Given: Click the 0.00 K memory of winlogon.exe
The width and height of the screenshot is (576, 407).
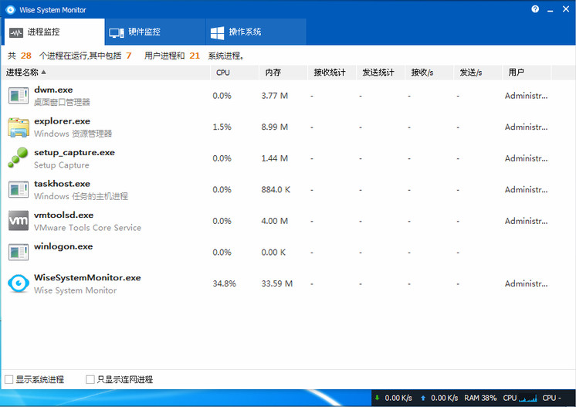Looking at the screenshot, I should click(x=273, y=253).
